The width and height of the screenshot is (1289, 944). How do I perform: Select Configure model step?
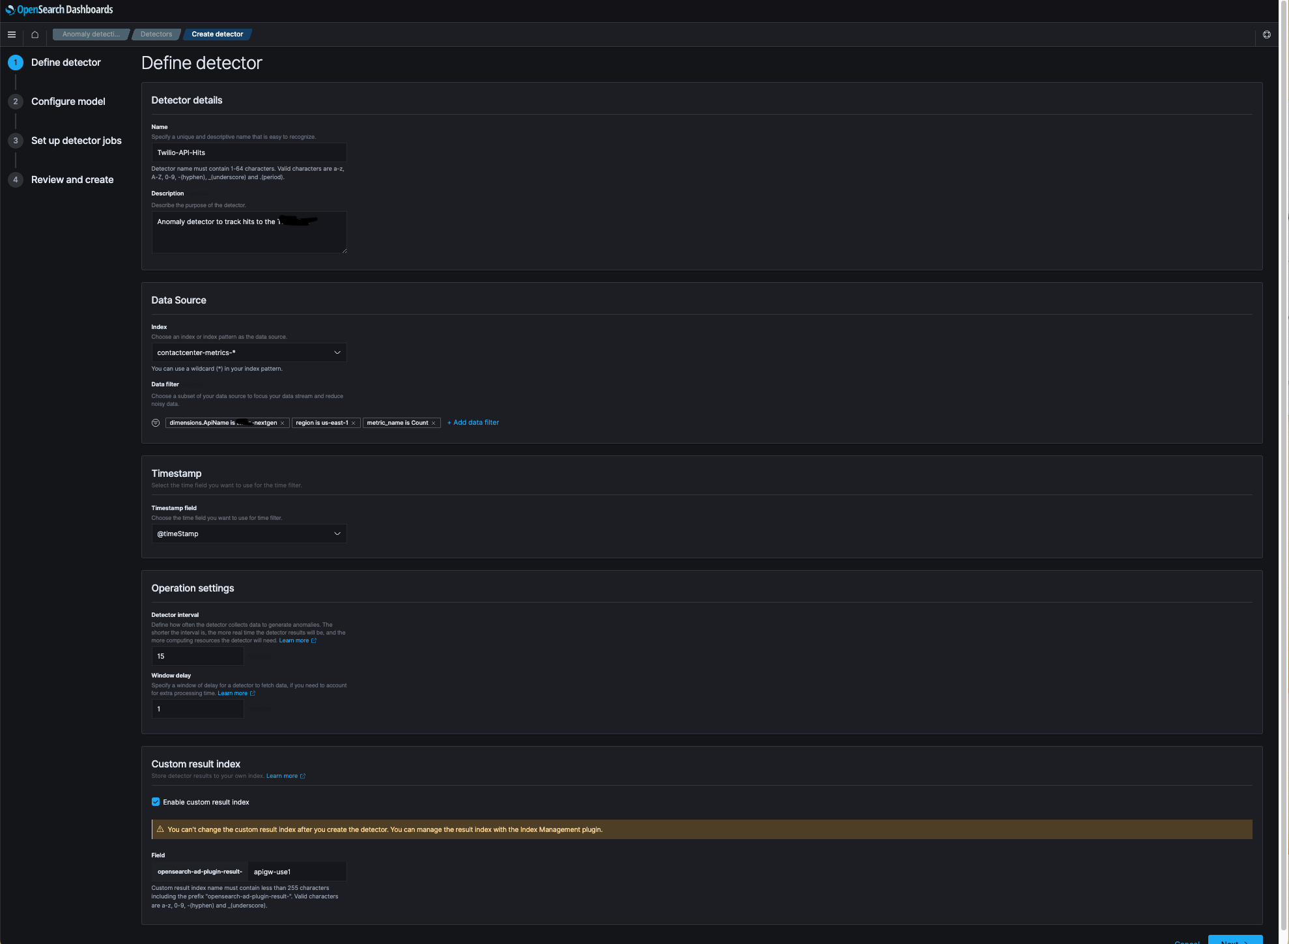point(68,102)
